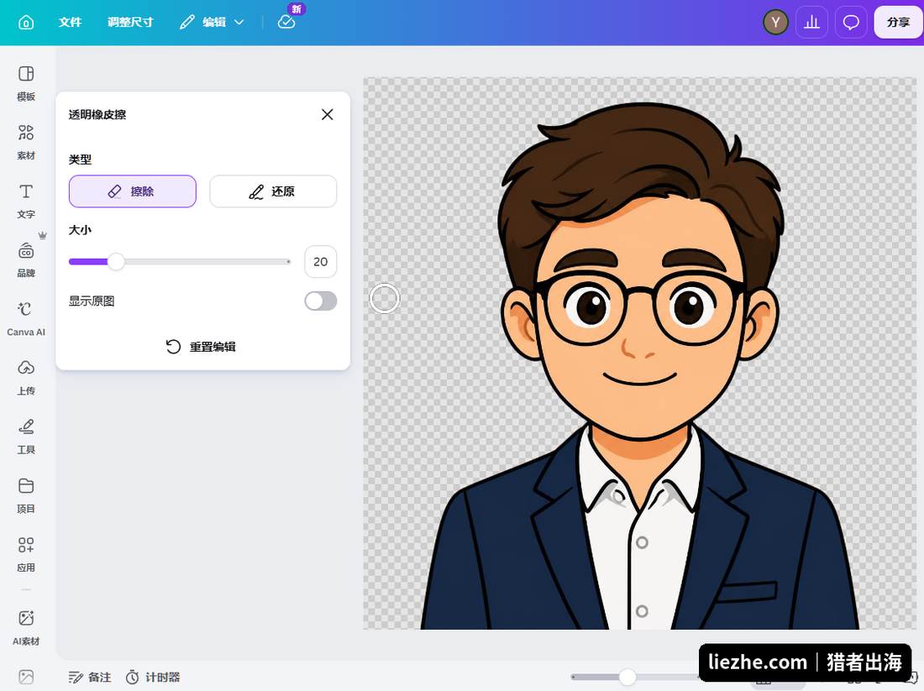Go to home via house icon
Image resolution: width=924 pixels, height=691 pixels.
pos(26,23)
